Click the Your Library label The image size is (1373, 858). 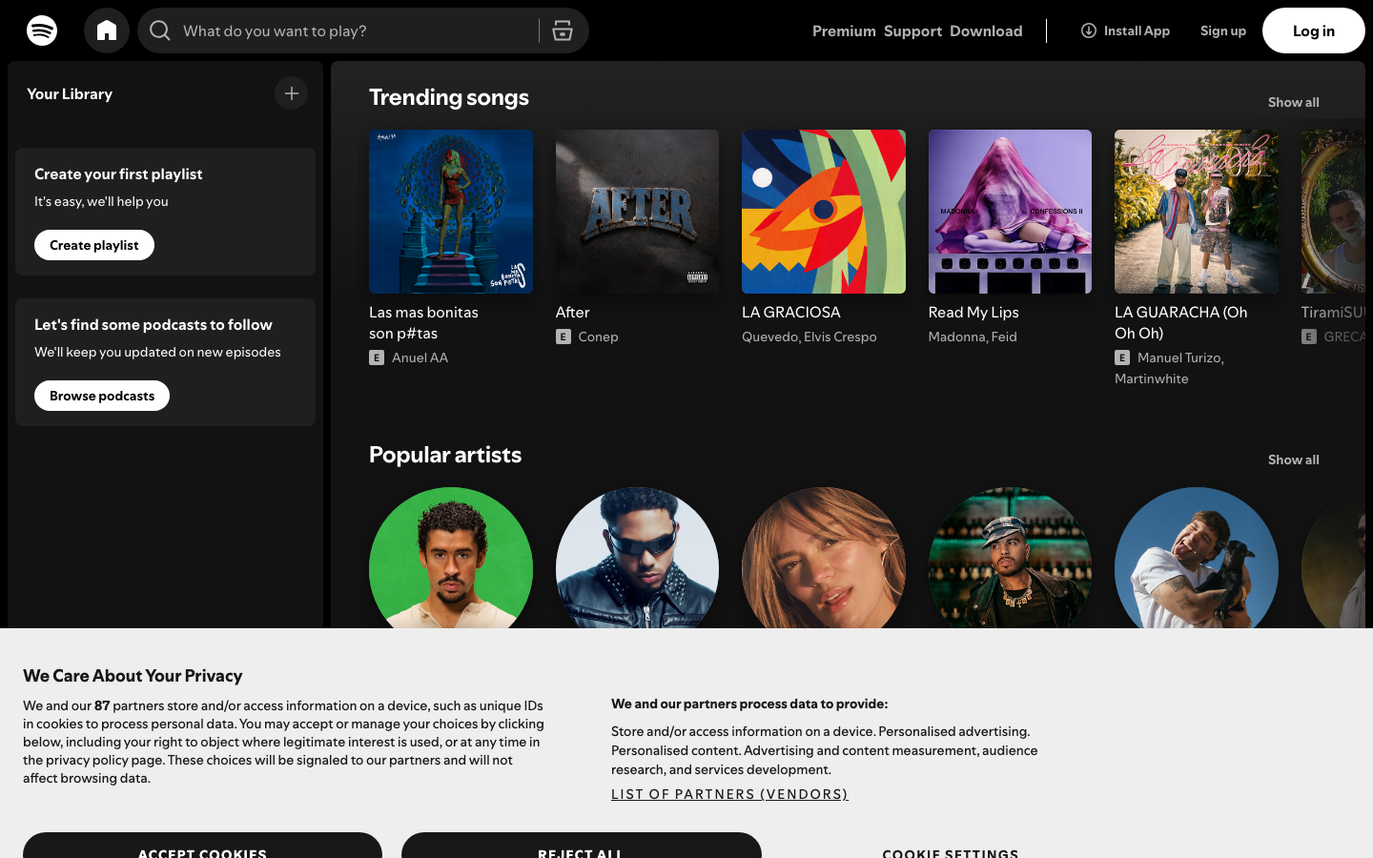coord(70,93)
